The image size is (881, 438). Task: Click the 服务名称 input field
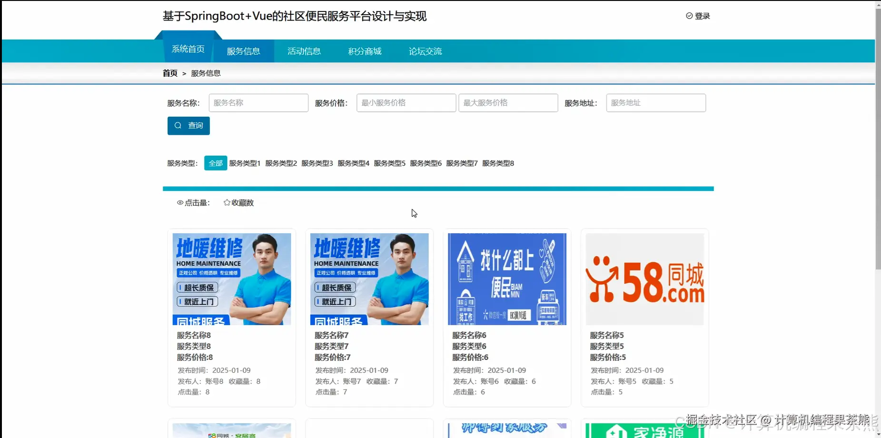(258, 103)
